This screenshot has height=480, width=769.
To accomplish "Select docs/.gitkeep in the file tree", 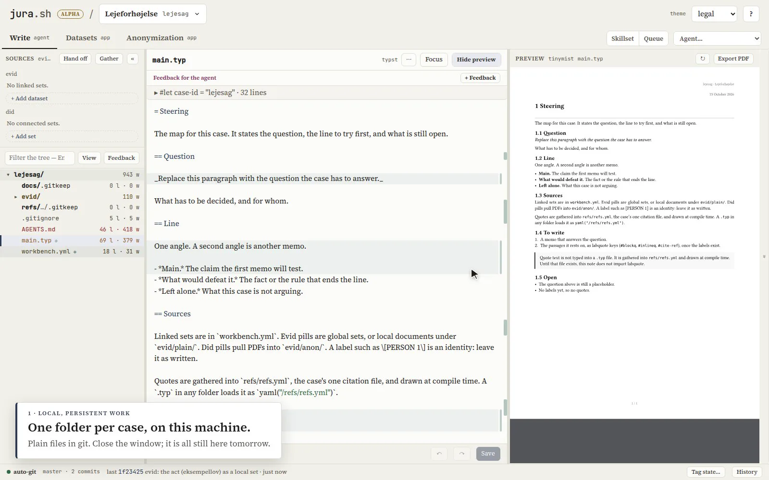I will tap(72, 186).
